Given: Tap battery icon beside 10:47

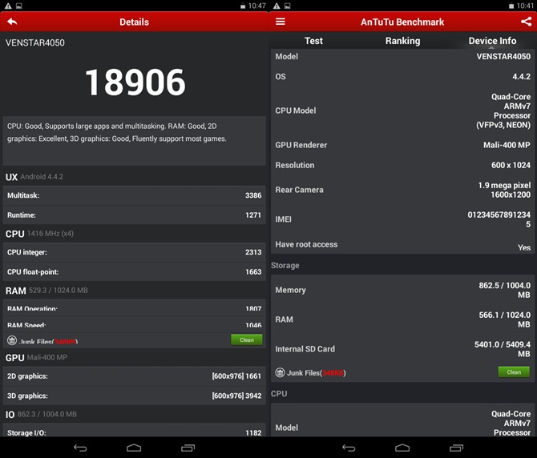Looking at the screenshot, I should click(243, 6).
